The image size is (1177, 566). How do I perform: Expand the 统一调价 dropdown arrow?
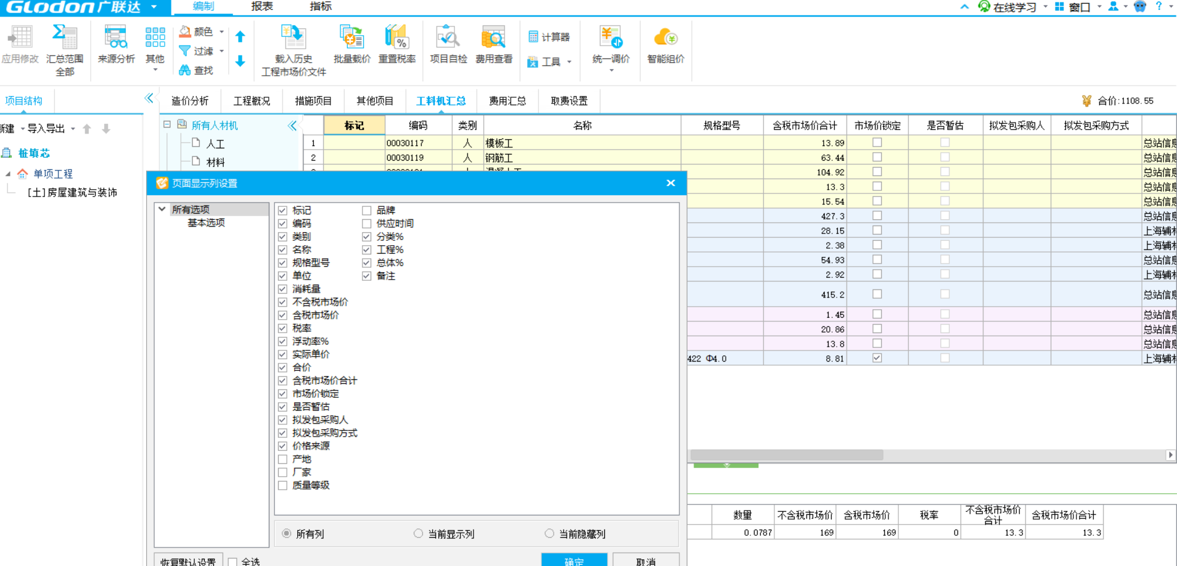[x=611, y=70]
